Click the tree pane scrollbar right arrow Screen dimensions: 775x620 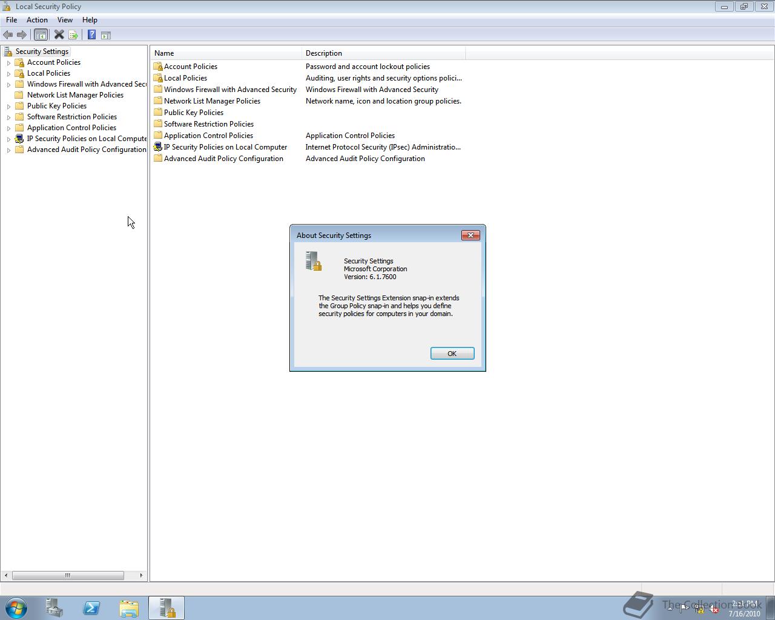[x=142, y=575]
